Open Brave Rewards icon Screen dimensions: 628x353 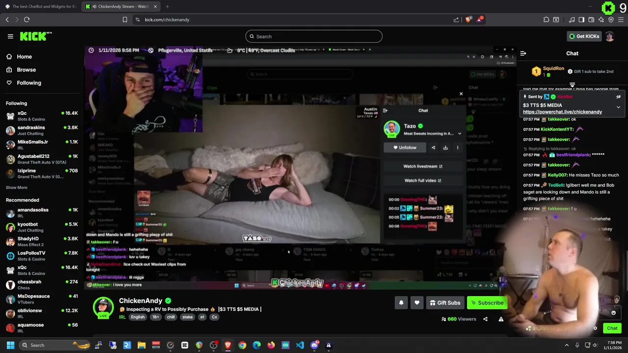[x=480, y=20]
